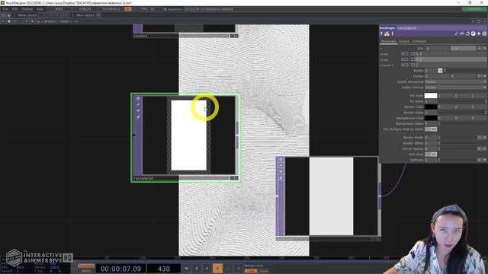Open the Border Width units dropdown
This screenshot has height=274, width=488.
click(x=482, y=138)
